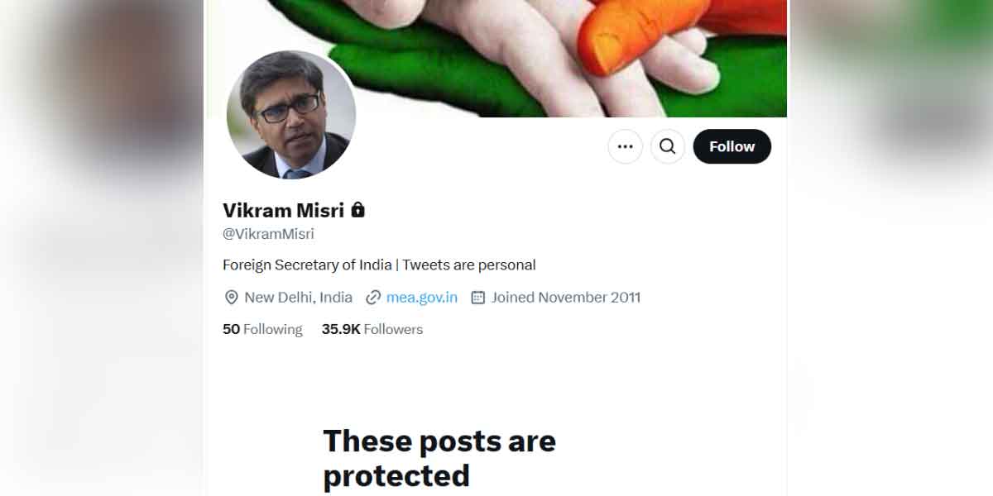Click the chain link icon before mea.gov.in
The image size is (993, 496).
point(373,298)
